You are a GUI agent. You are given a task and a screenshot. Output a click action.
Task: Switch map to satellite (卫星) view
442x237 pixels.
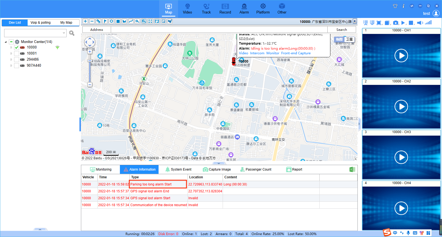349,39
